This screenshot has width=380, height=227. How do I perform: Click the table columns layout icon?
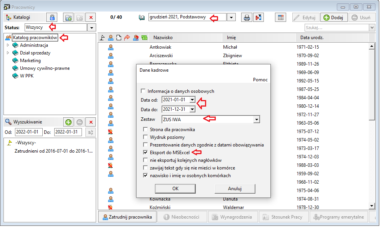click(281, 17)
